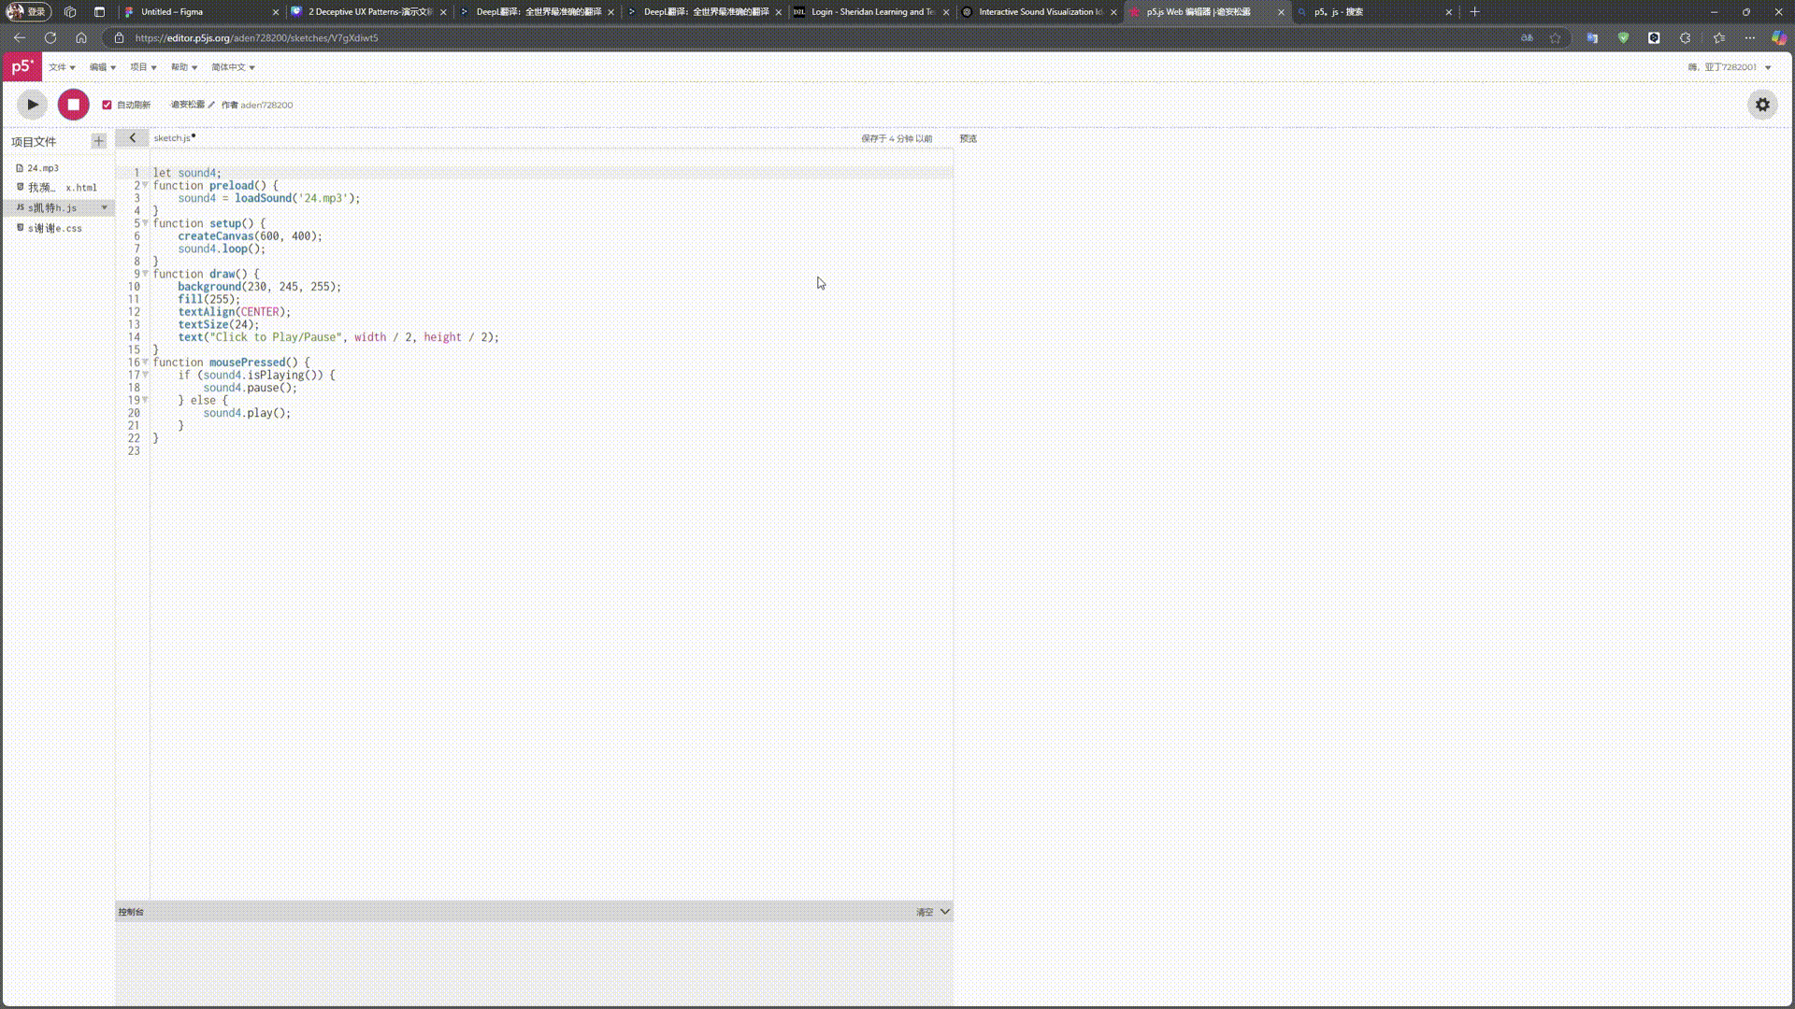Open the 编辑 (Edit) menu
Viewport: 1795px width, 1009px height.
[x=102, y=67]
